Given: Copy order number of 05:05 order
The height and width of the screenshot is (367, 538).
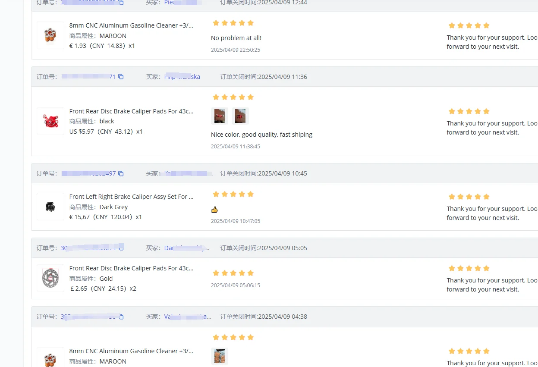Looking at the screenshot, I should [x=122, y=248].
